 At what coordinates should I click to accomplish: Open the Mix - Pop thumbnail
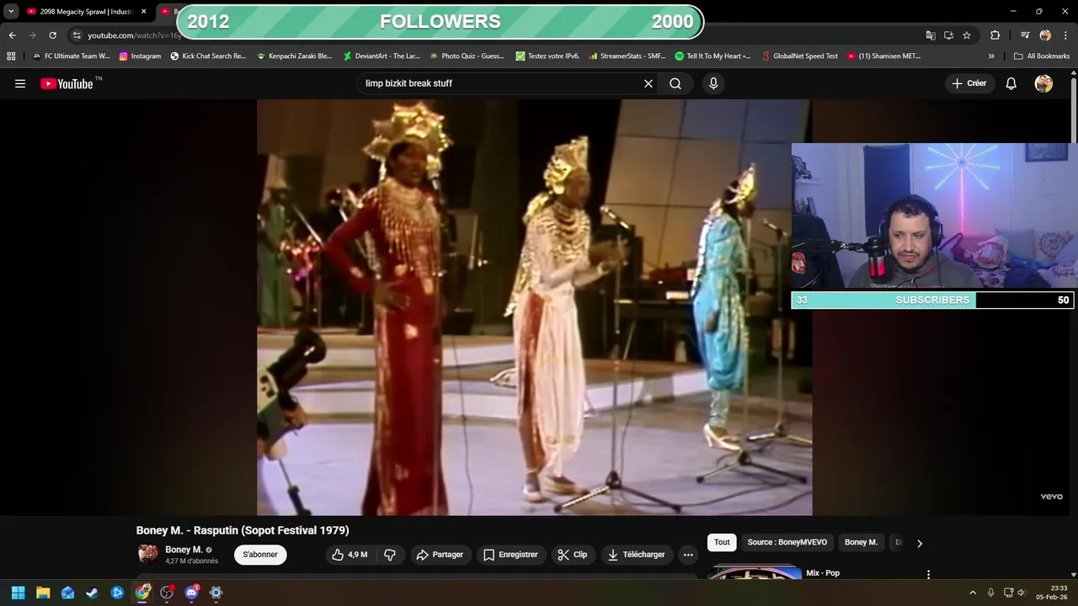coord(755,572)
